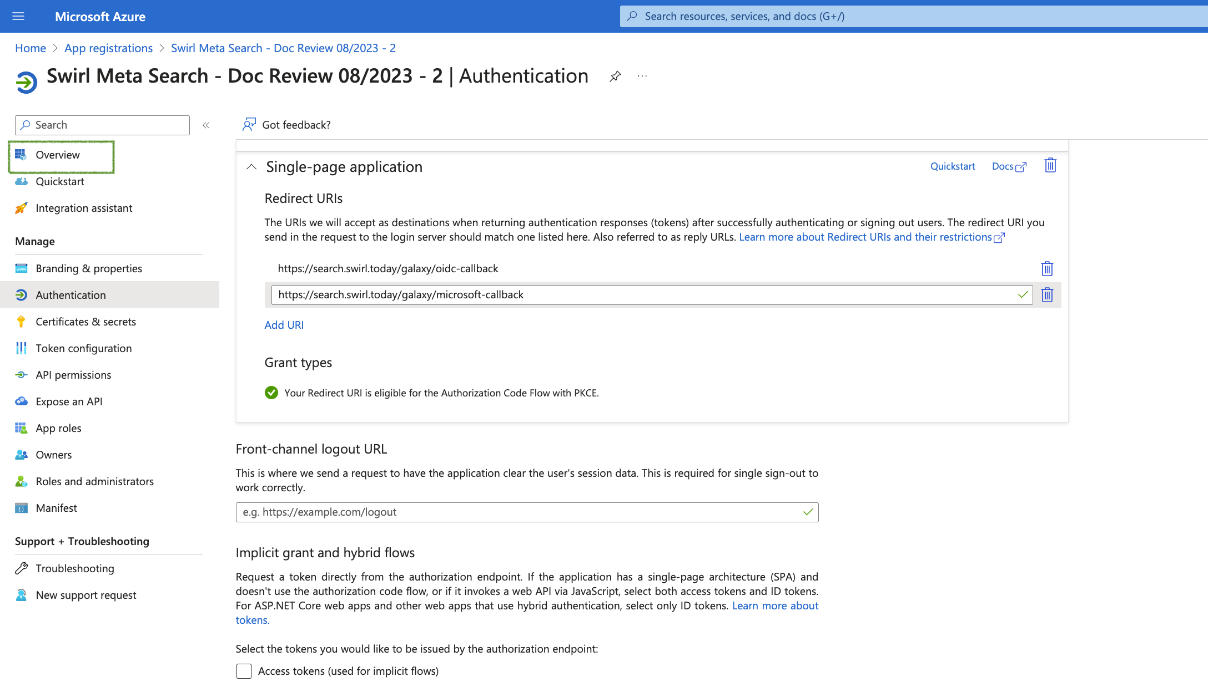Viewport: 1208px width, 682px height.
Task: Delete the microsoft-callback redirect URI
Action: [1047, 294]
